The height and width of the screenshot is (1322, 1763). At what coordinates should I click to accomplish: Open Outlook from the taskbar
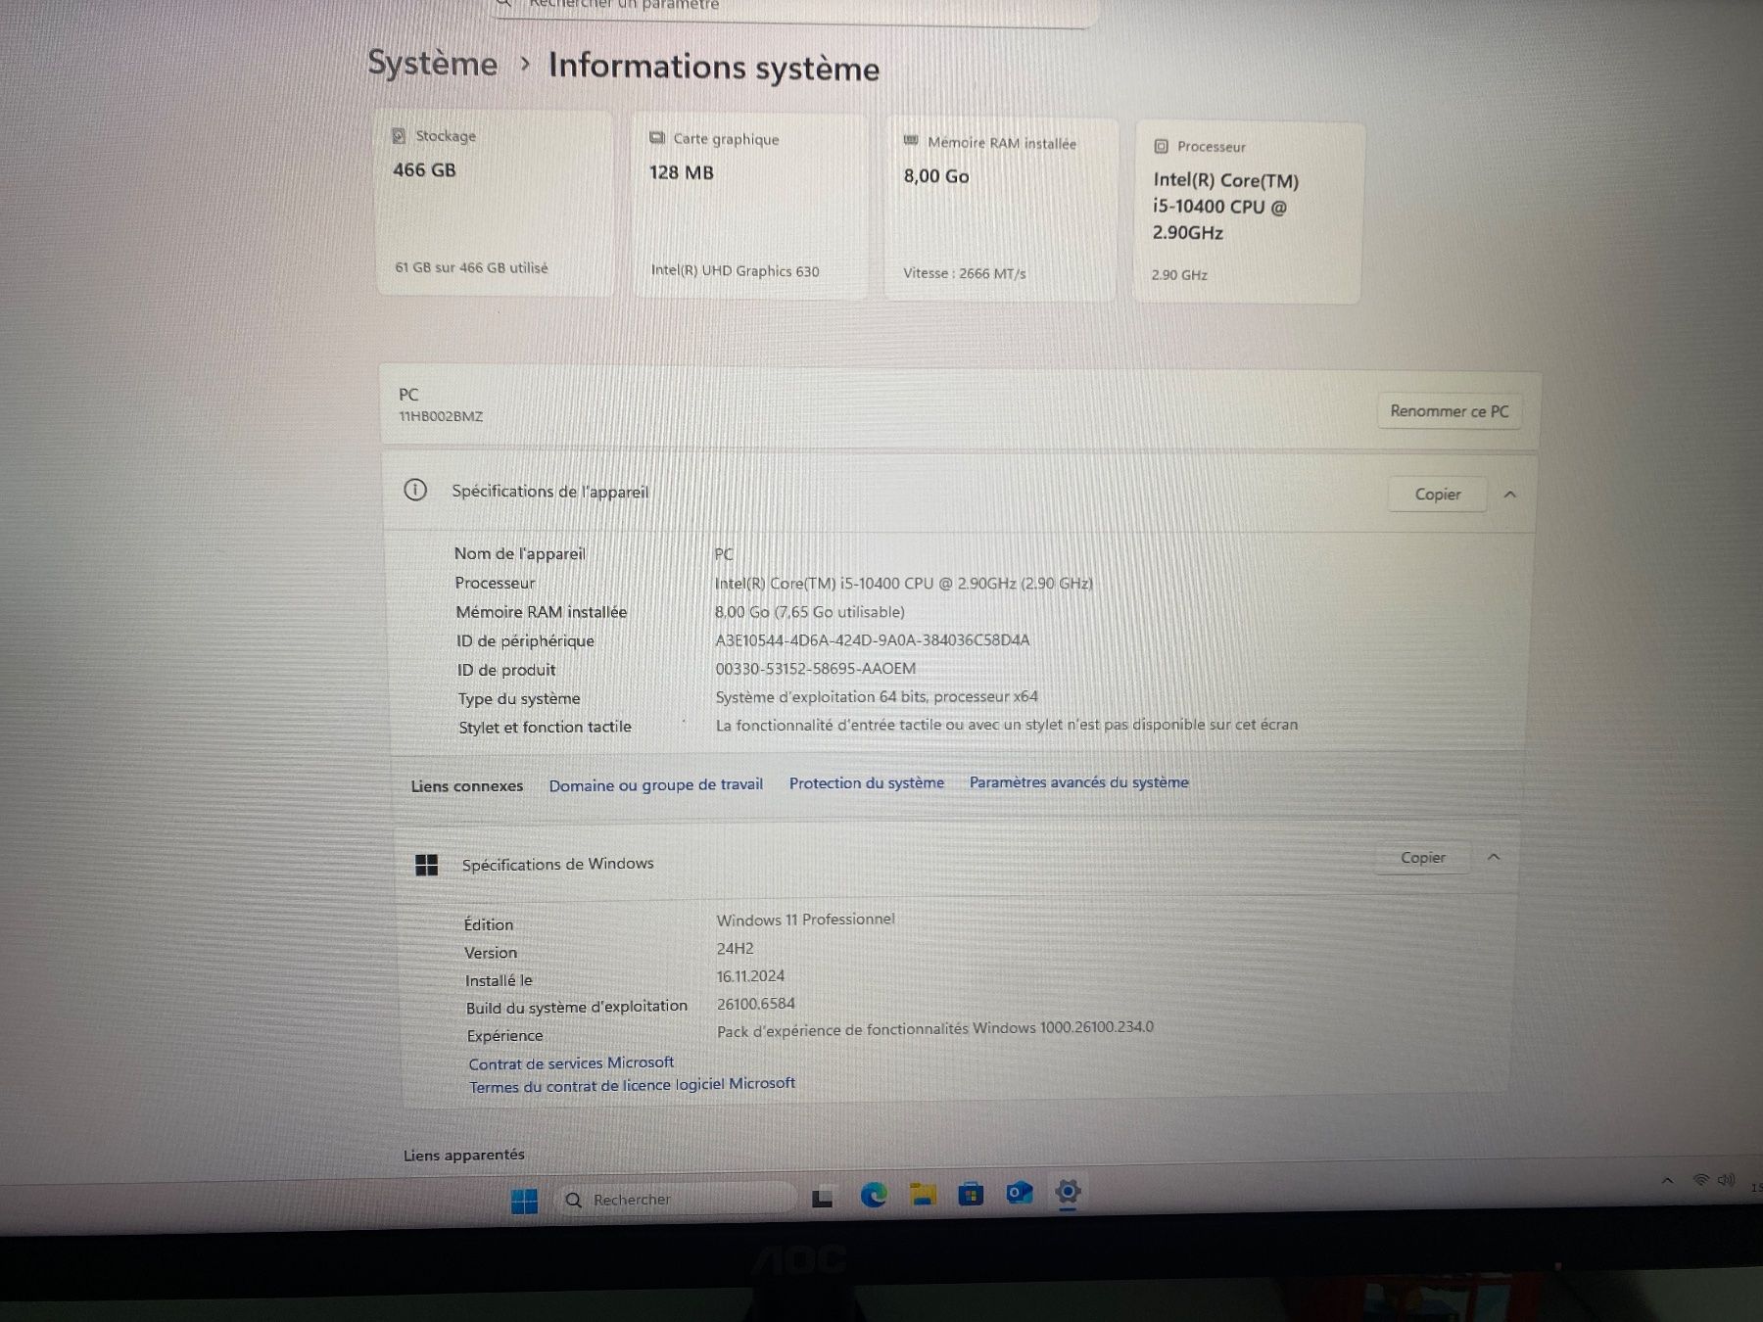(1020, 1193)
